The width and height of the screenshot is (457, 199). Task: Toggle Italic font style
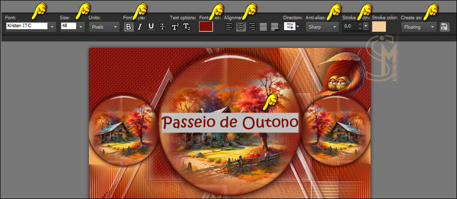[140, 27]
